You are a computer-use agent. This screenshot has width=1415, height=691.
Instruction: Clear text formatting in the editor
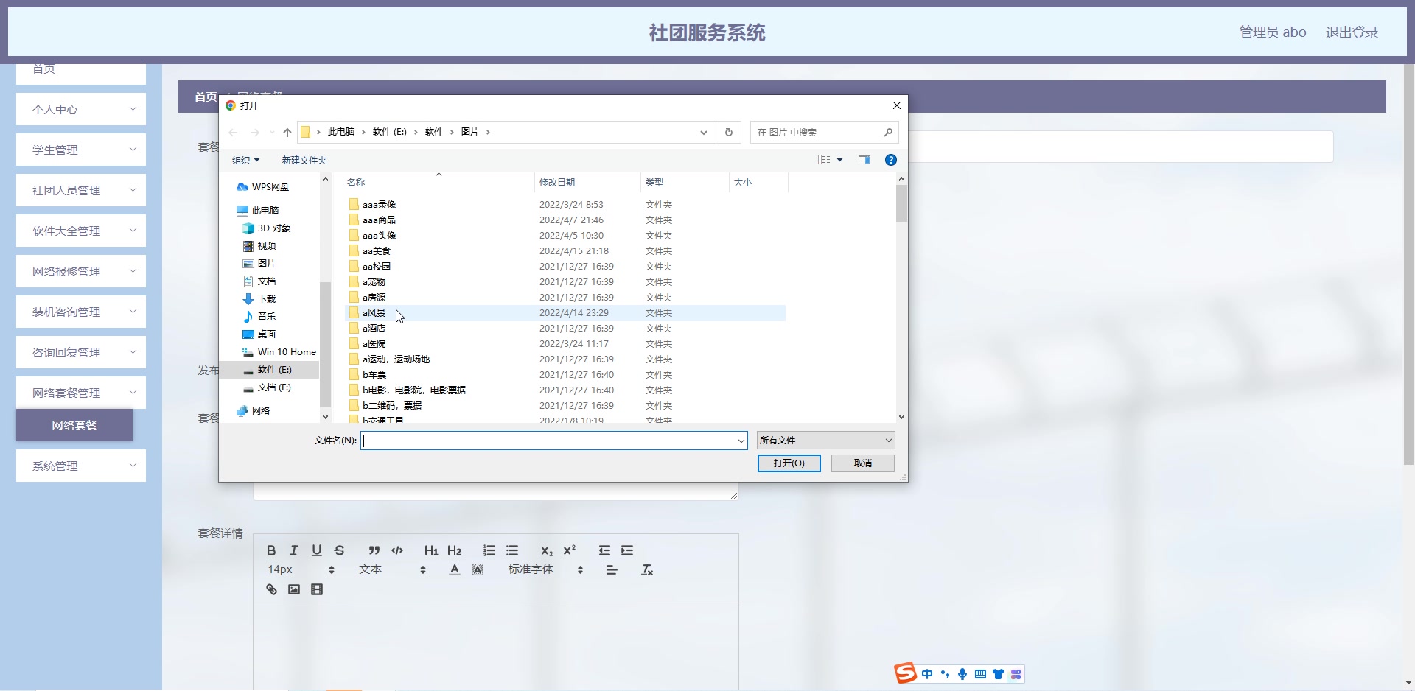(647, 569)
